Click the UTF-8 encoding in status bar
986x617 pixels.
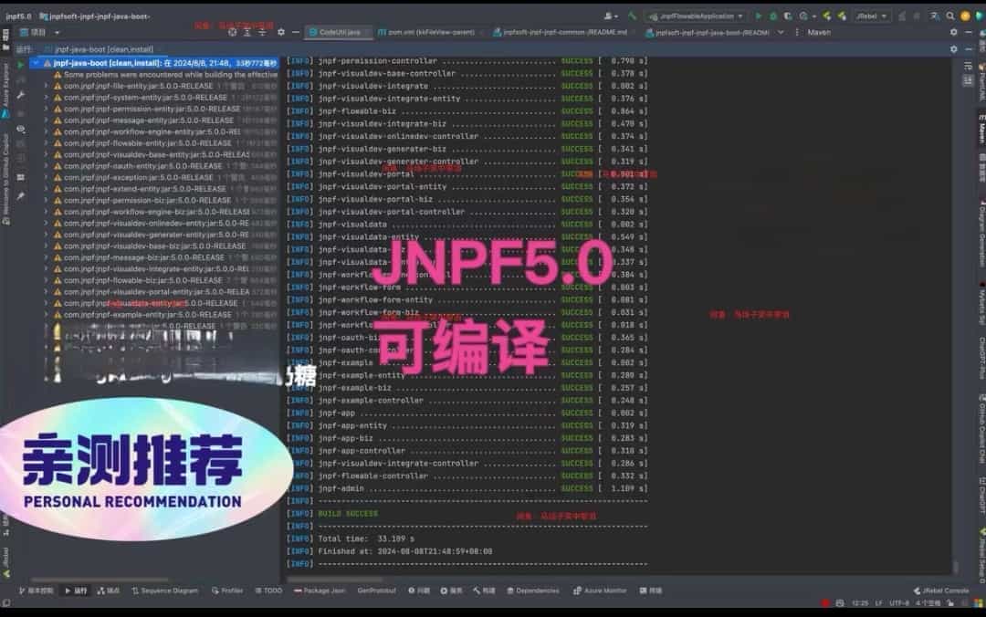coord(899,603)
